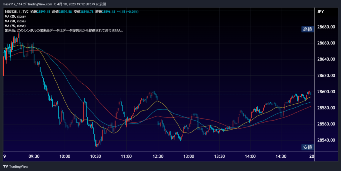This screenshot has width=341, height=171.
Task: Click the 12:30 time axis label
Action: coord(158,156)
